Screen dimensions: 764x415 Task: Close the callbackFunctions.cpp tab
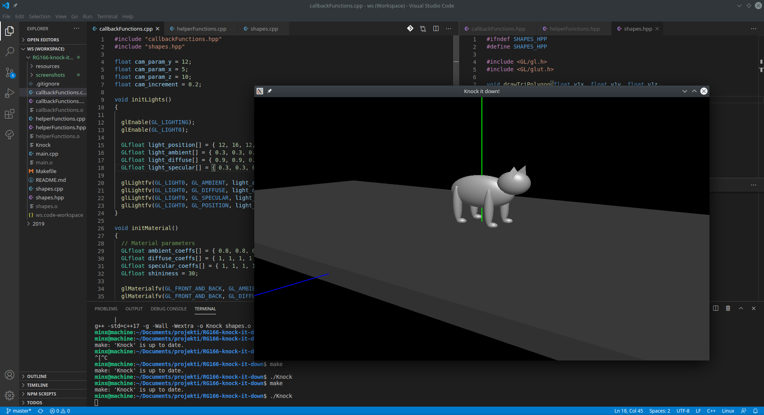click(158, 29)
